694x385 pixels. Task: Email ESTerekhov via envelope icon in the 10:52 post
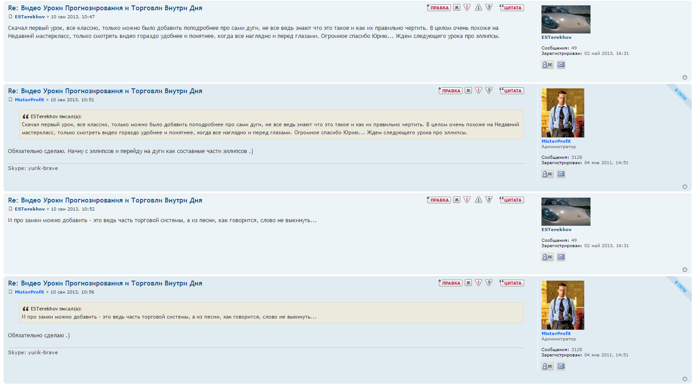tap(561, 257)
